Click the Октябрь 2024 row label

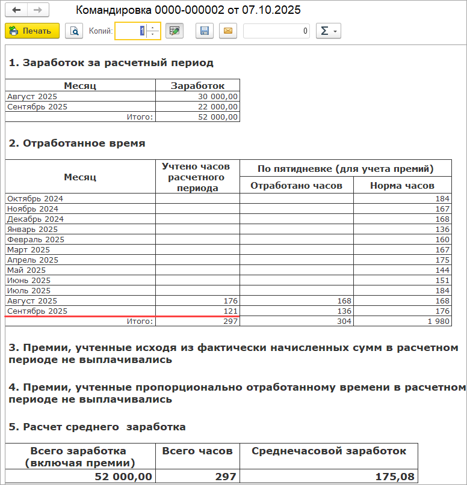tap(35, 198)
